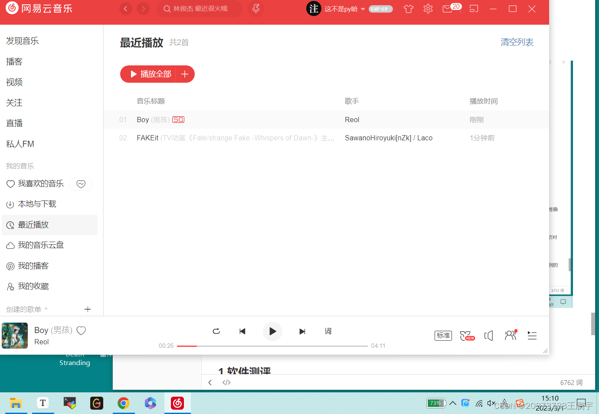This screenshot has height=414, width=599.
Task: Click the search box with 林俊杰 hint
Action: (x=200, y=9)
